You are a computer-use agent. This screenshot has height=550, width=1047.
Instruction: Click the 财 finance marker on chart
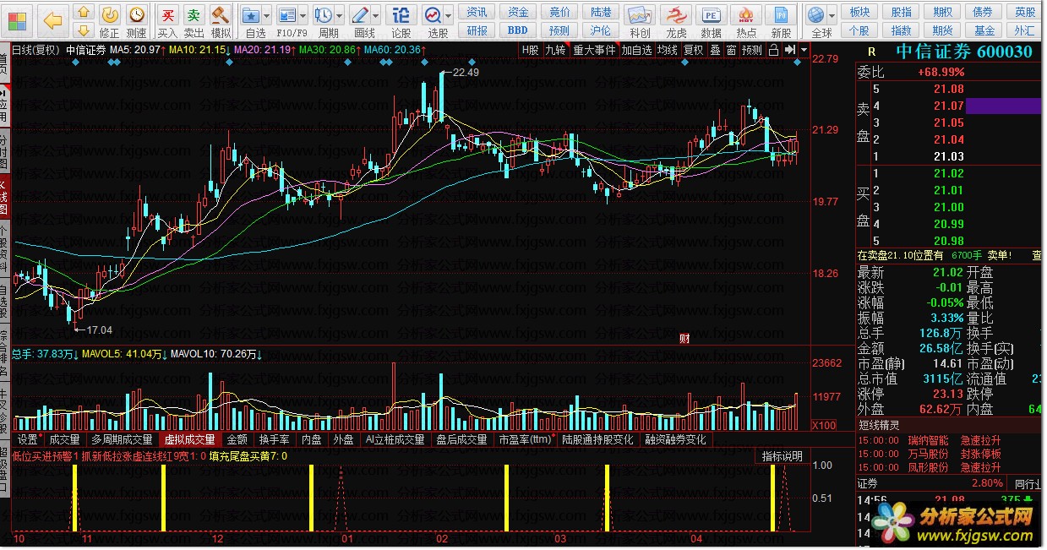tap(684, 339)
